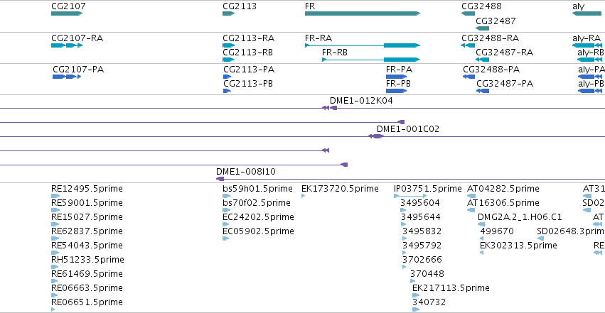Click EST RE62837.5prime label
The image size is (605, 313).
pos(87,231)
